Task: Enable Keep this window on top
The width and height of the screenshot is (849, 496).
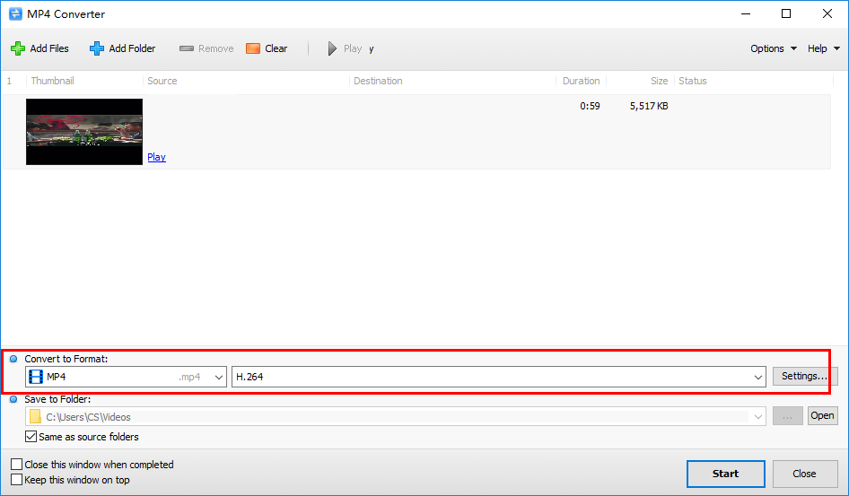Action: tap(17, 480)
